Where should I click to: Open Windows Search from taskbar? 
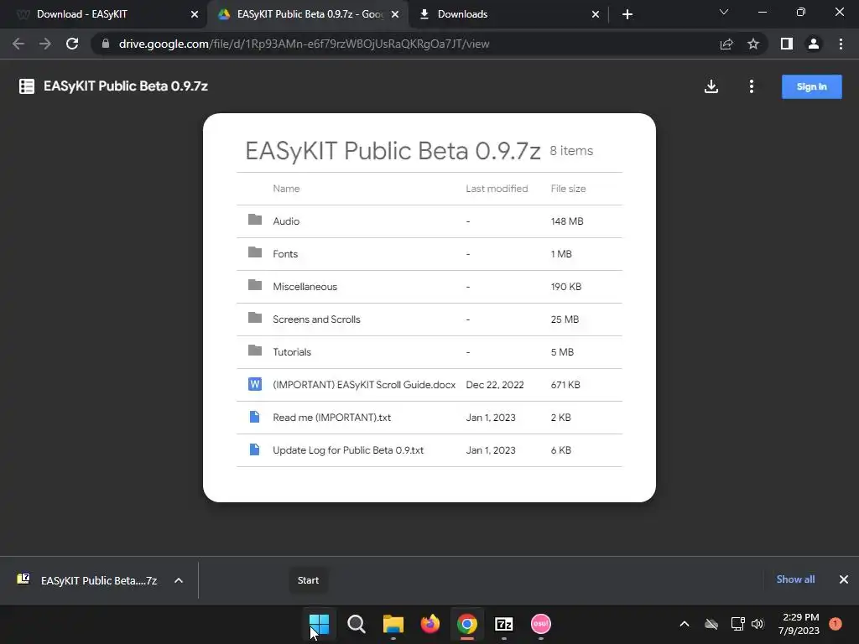(x=357, y=624)
